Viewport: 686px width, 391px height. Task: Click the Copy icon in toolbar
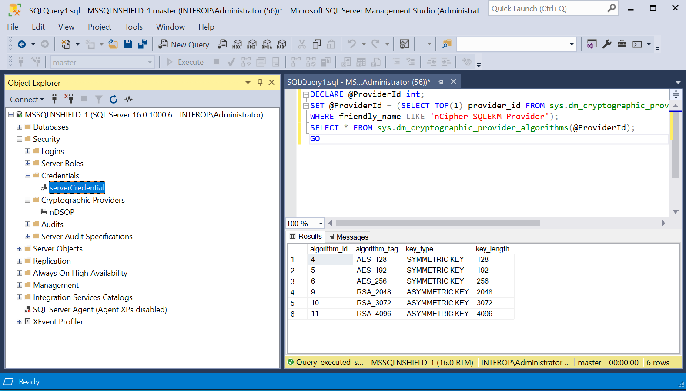coord(317,44)
